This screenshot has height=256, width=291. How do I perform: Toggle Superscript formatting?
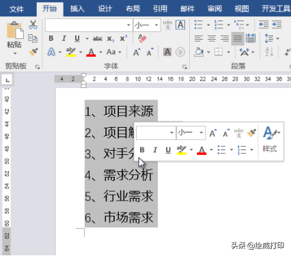(x=124, y=38)
